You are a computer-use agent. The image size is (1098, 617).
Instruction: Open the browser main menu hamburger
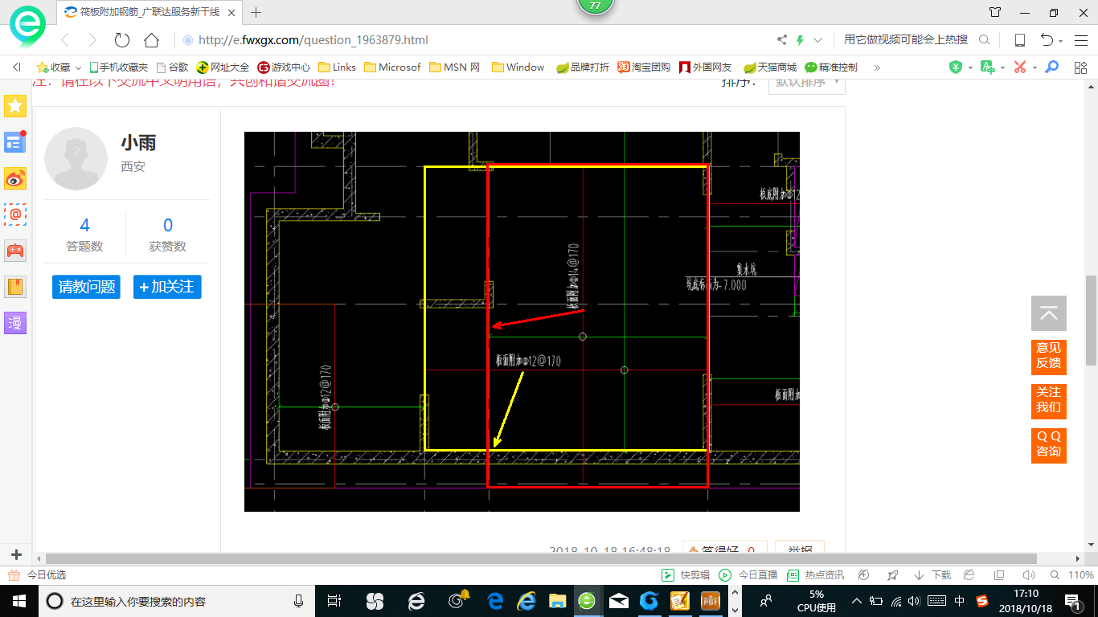(1080, 40)
